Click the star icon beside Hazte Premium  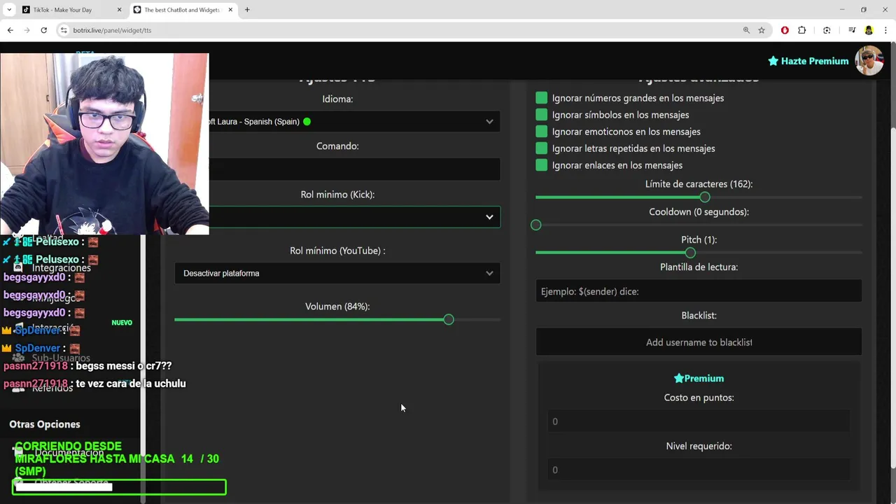[x=773, y=61]
